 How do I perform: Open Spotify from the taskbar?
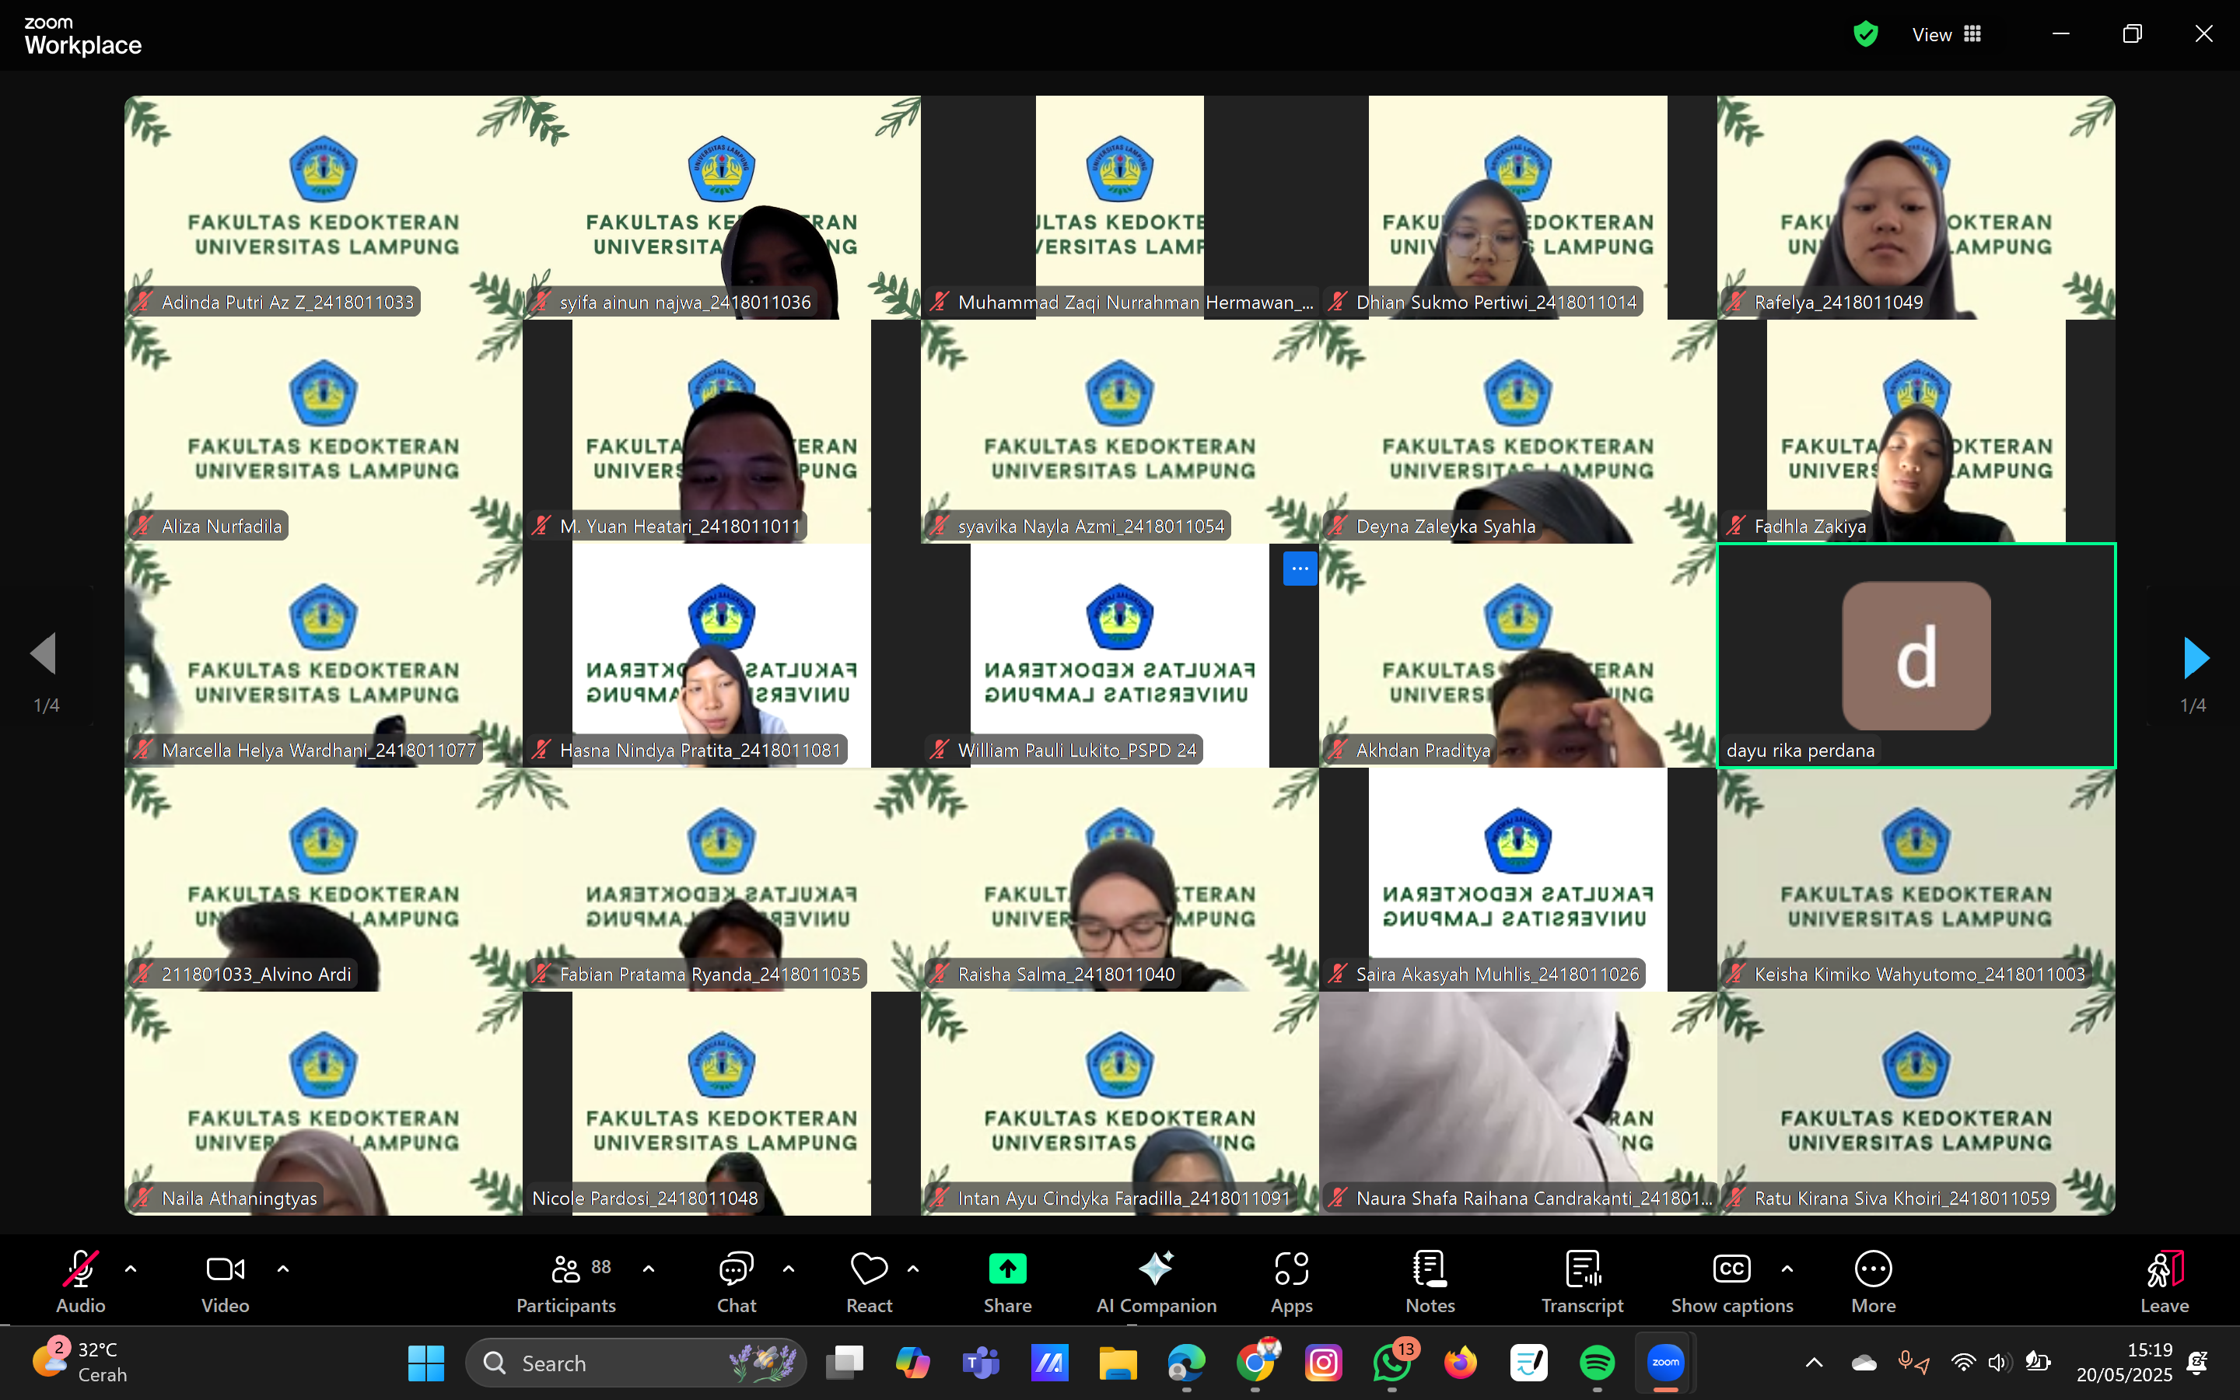point(1597,1363)
